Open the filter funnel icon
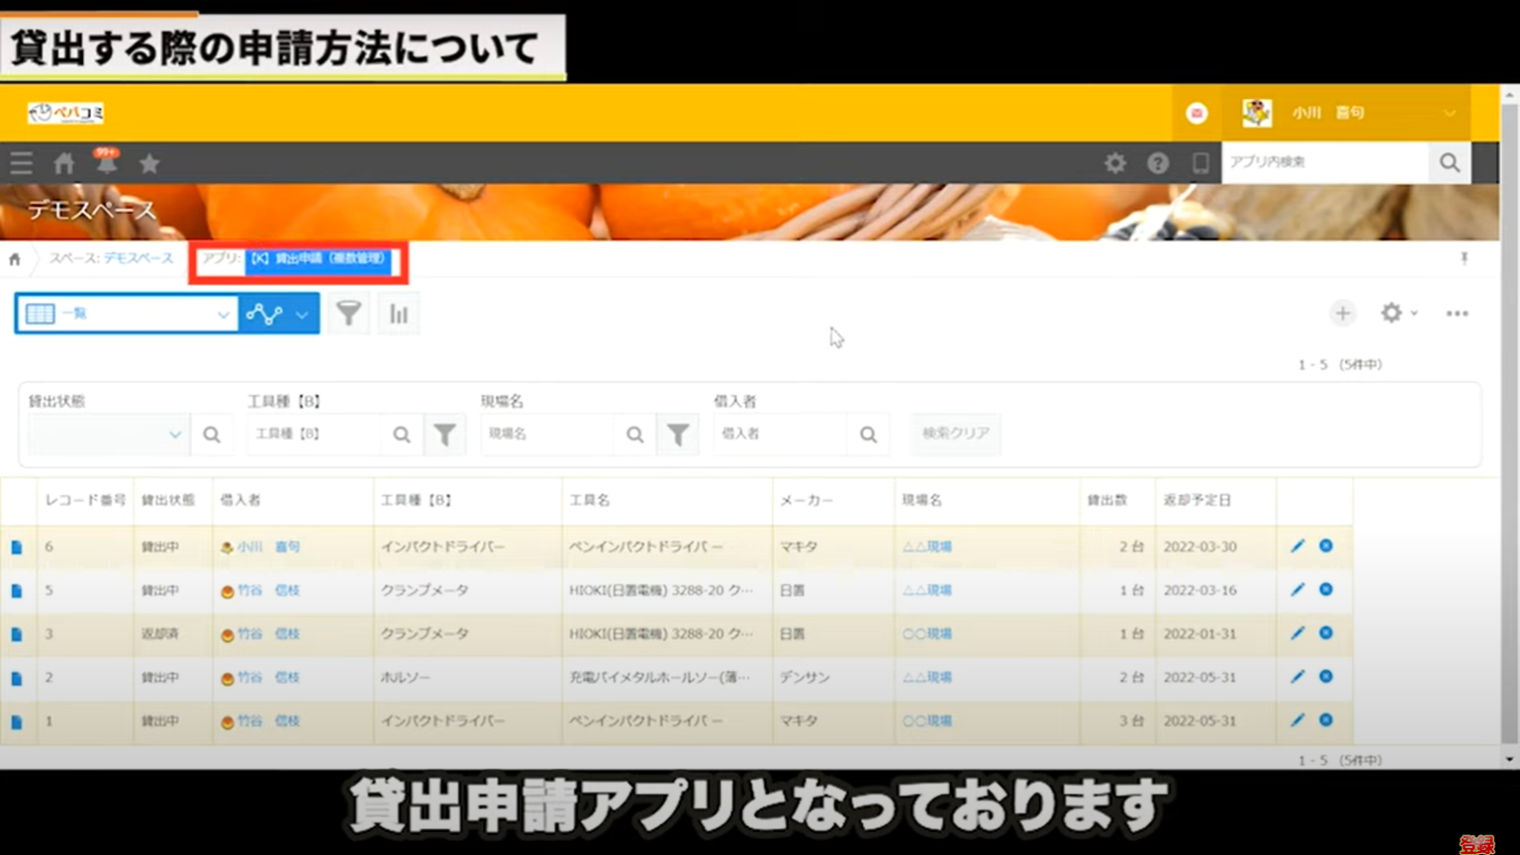Viewport: 1520px width, 855px height. click(348, 313)
